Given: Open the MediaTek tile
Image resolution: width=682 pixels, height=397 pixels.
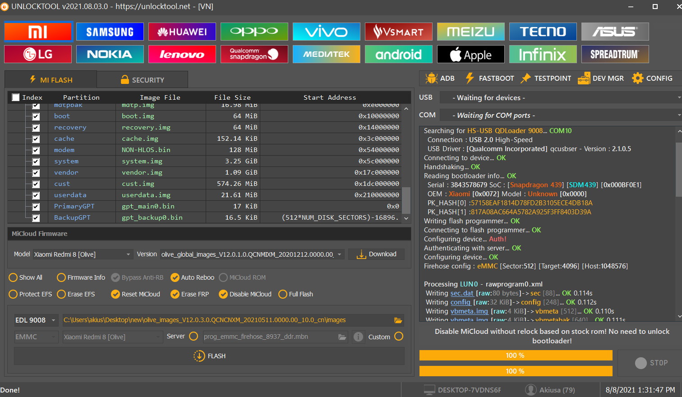Looking at the screenshot, I should pos(327,54).
